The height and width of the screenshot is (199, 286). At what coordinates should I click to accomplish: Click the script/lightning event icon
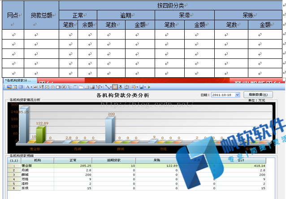pyautogui.click(x=134, y=87)
